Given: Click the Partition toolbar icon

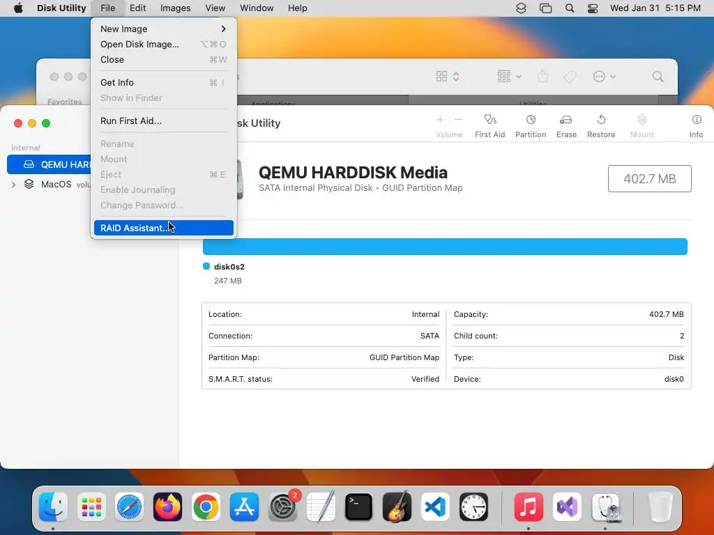Looking at the screenshot, I should pos(531,120).
